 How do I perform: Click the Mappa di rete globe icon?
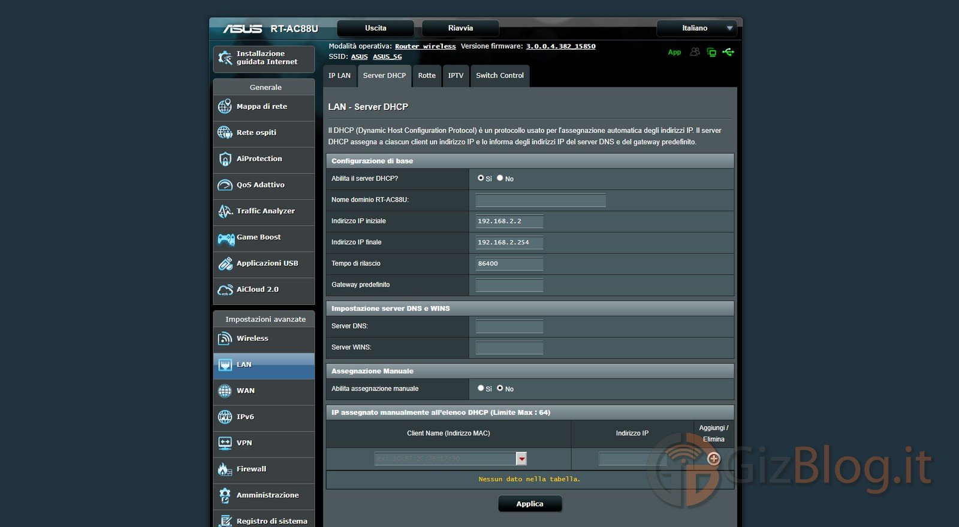pos(225,107)
